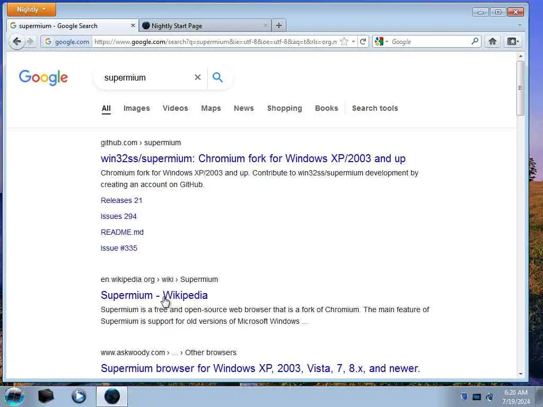Go to the home page
Screen dimensions: 543x407
tap(493, 41)
